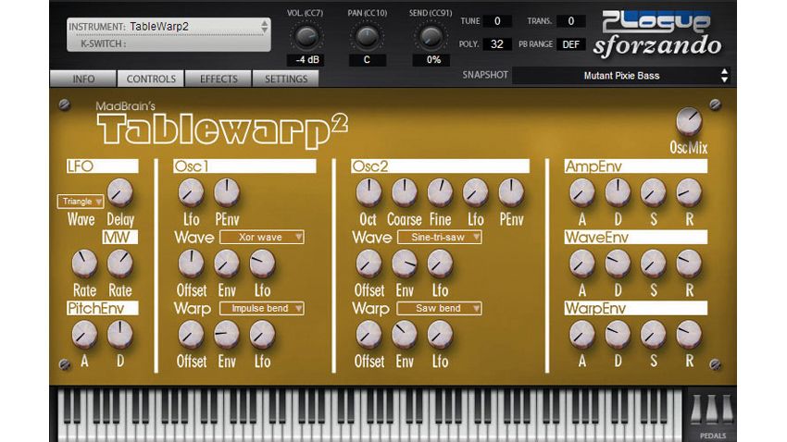Switch to the CONTROLS tab
Viewport: 787px width, 442px height.
tap(151, 79)
